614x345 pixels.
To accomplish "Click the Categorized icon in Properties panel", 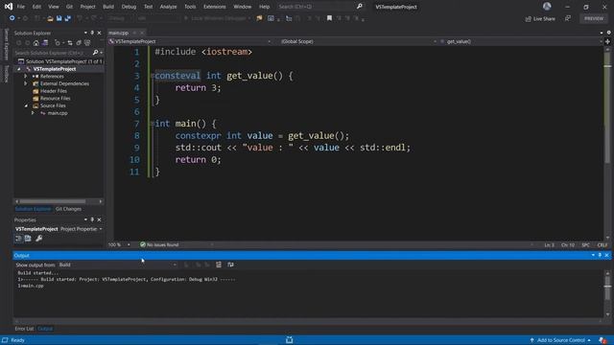I will pos(18,239).
